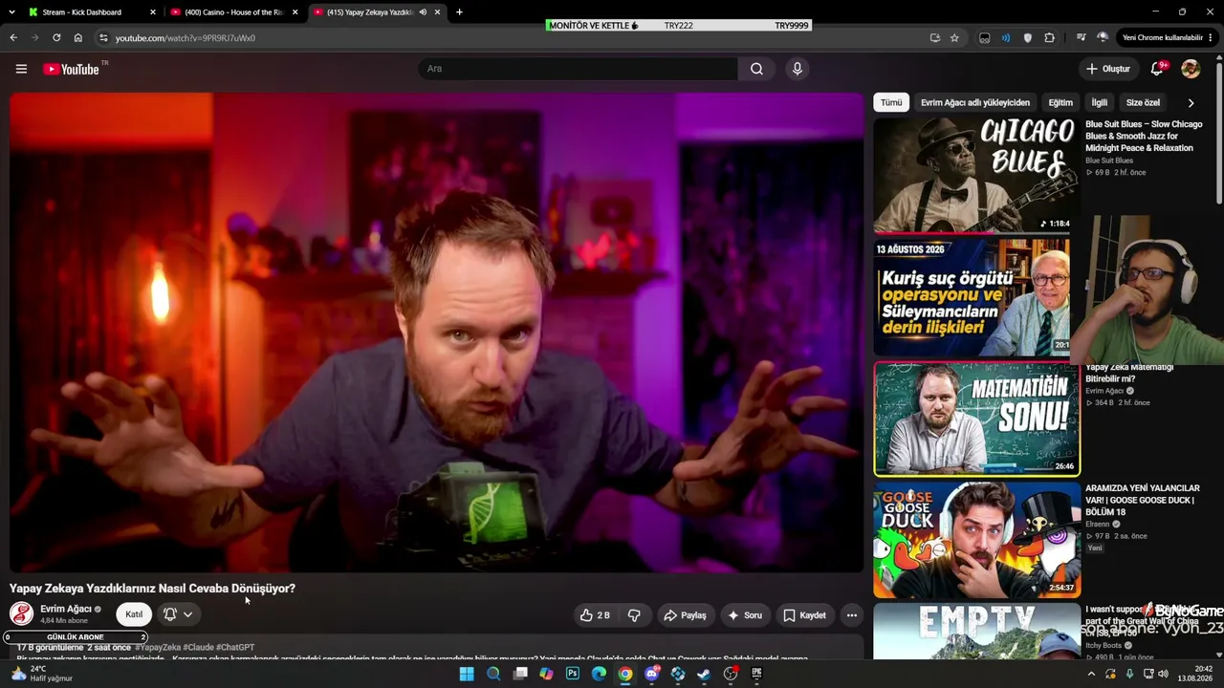Screen dimensions: 1224x688
Task: Open the Chicago Blues video thumbnail
Action: [976, 176]
